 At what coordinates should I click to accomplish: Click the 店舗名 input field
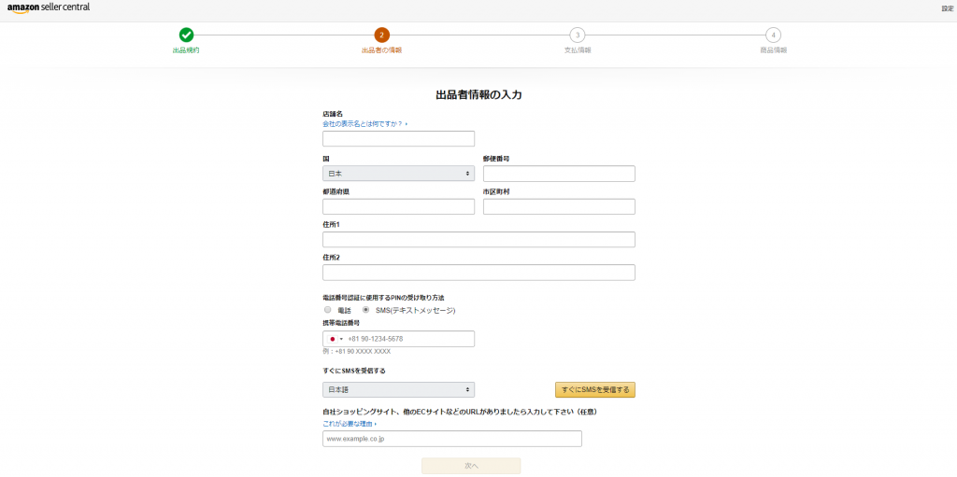[398, 139]
